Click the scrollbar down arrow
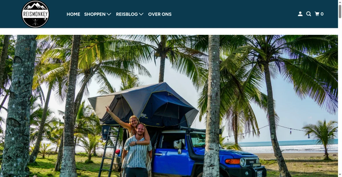342x177 pixels. pos(340,175)
